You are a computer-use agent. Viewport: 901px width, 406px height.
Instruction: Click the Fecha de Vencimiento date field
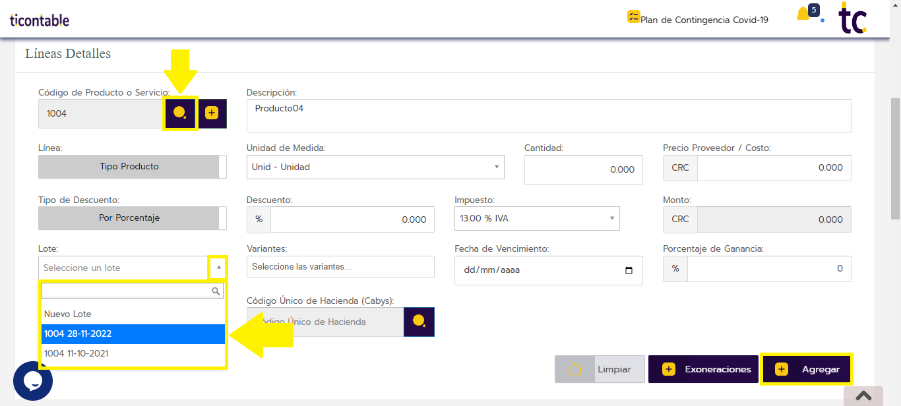(549, 270)
